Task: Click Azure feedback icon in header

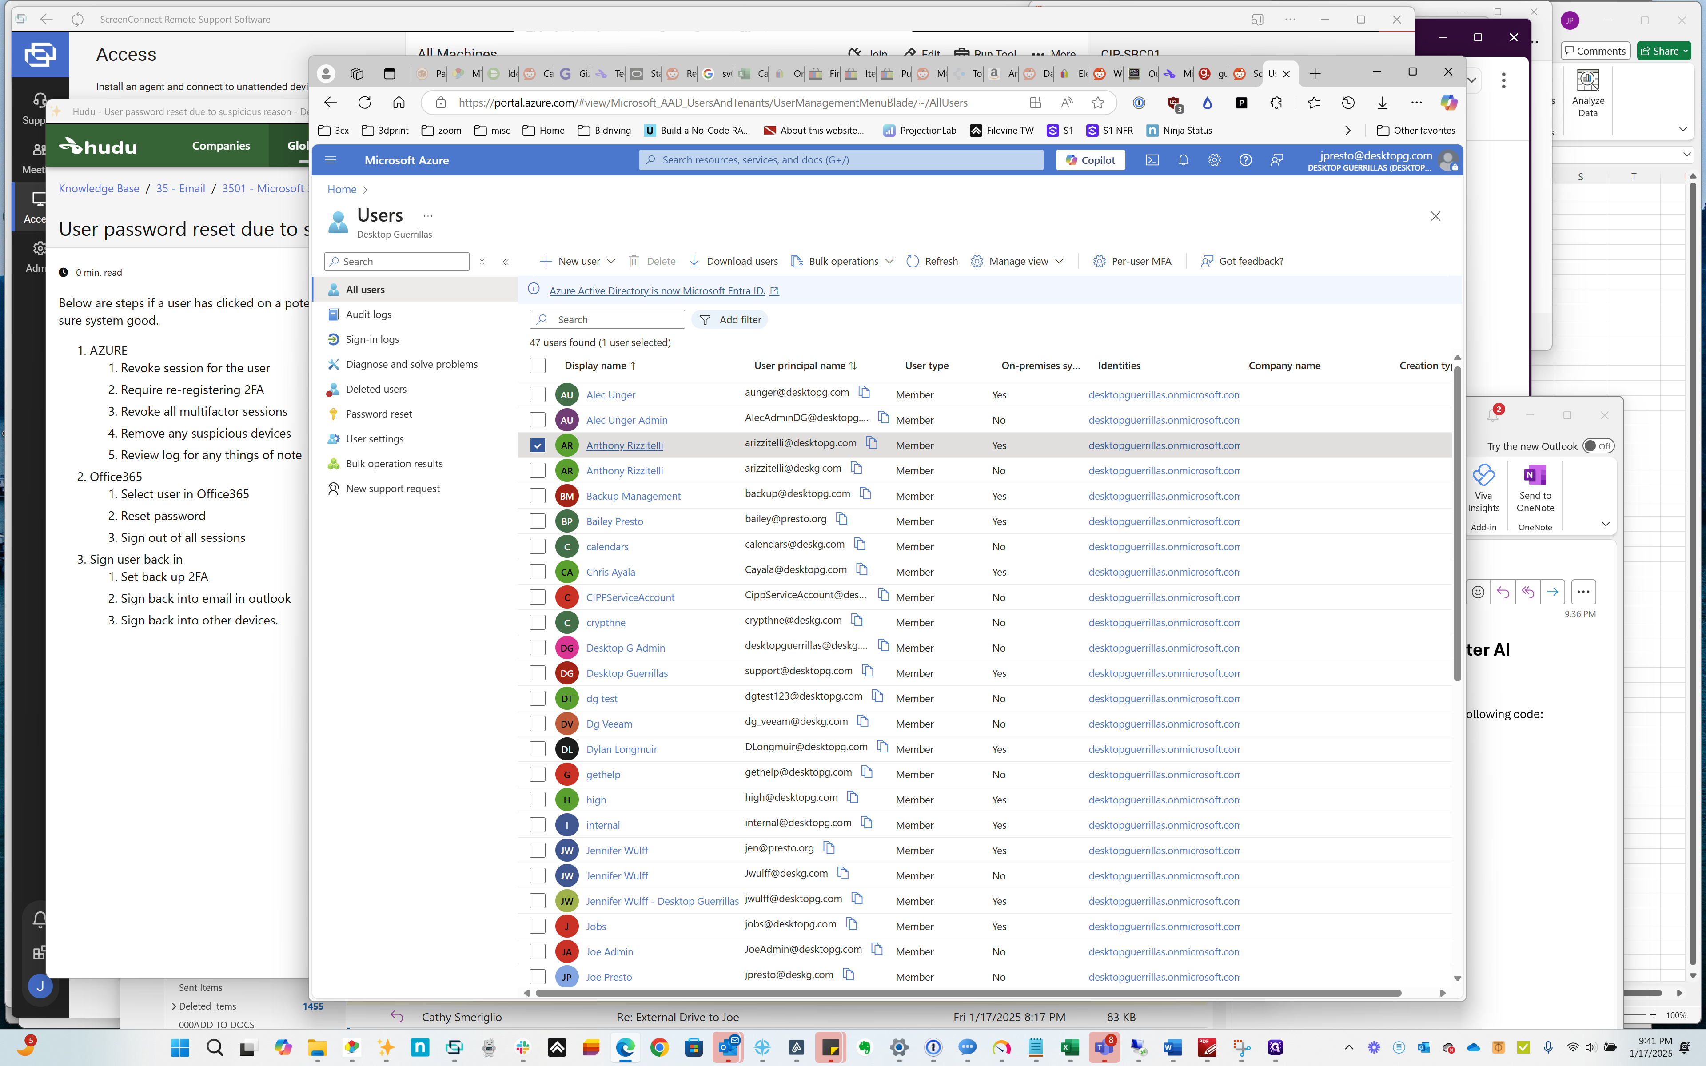Action: tap(1277, 160)
